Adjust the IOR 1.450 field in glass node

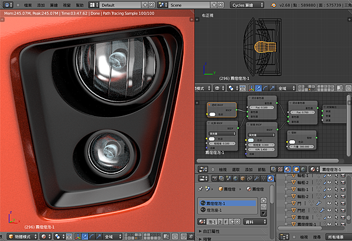(x=261, y=150)
